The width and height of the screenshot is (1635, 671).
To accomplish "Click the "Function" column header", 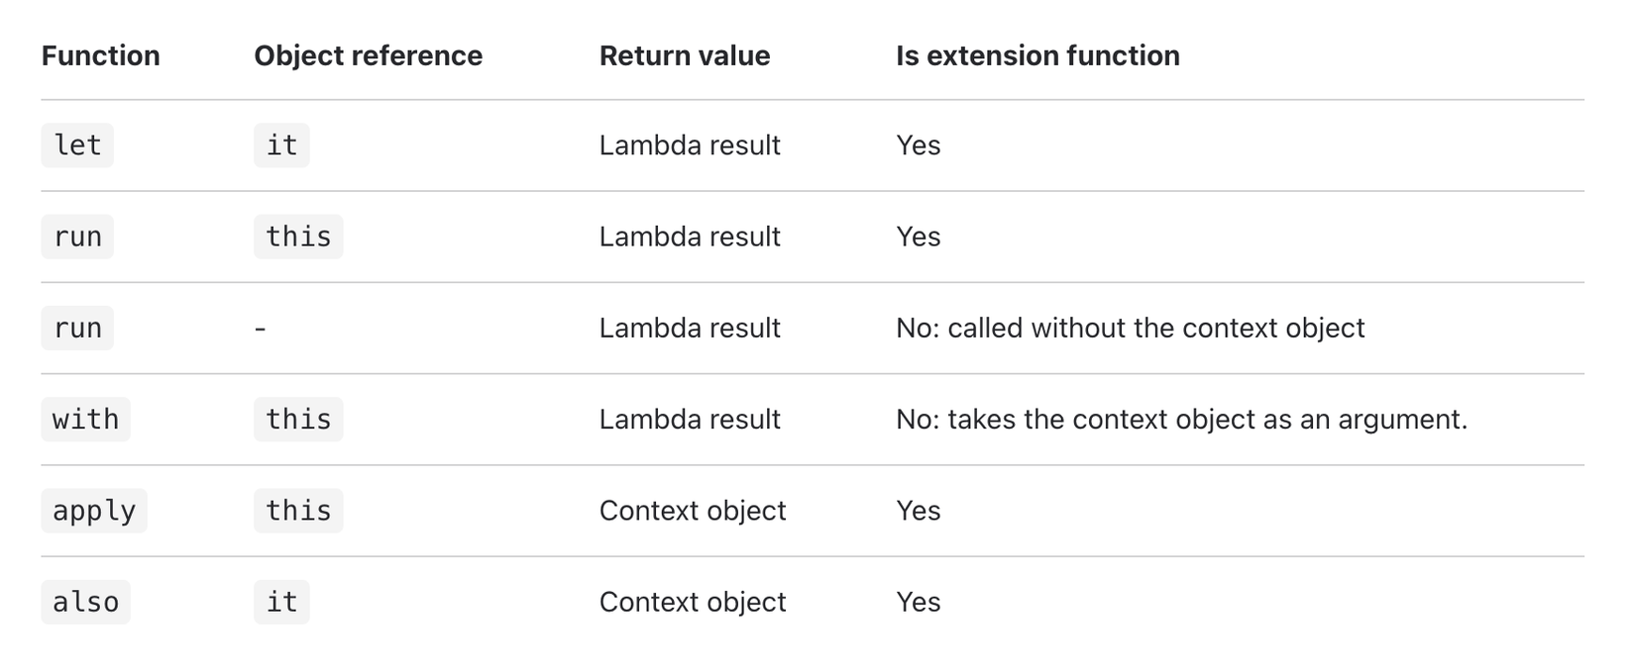I will pyautogui.click(x=100, y=55).
